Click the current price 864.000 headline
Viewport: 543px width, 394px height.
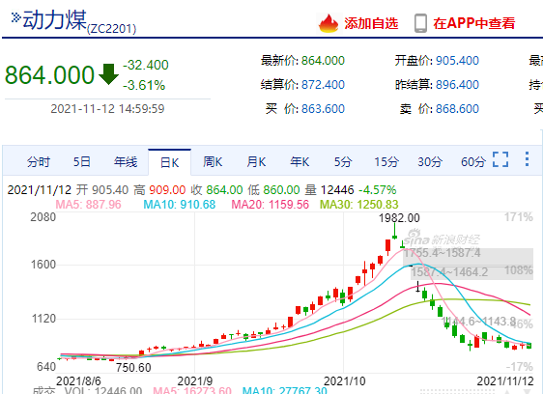(49, 74)
